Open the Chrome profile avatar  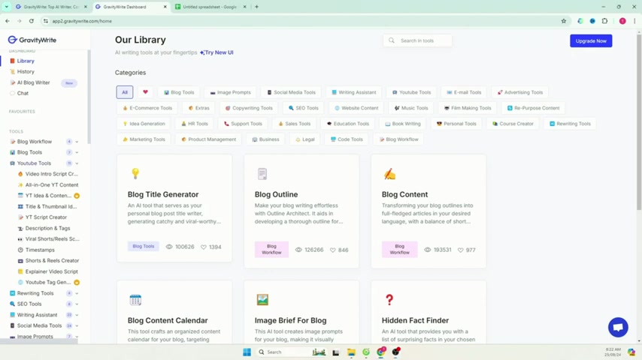(622, 21)
